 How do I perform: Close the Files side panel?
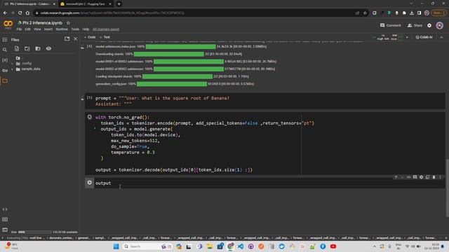coord(76,38)
